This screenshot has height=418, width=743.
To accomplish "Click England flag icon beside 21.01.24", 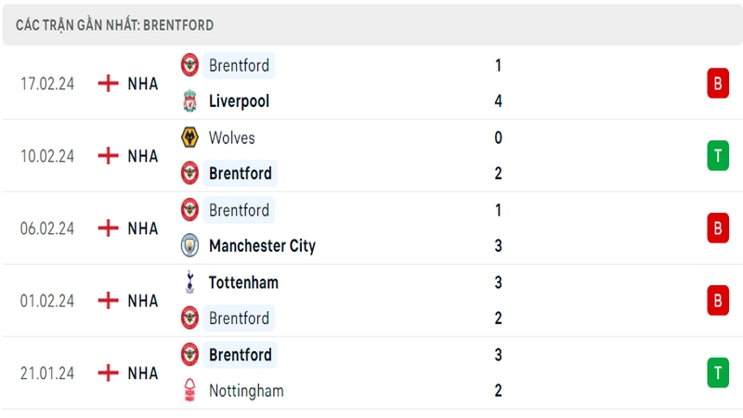I will 108,372.
